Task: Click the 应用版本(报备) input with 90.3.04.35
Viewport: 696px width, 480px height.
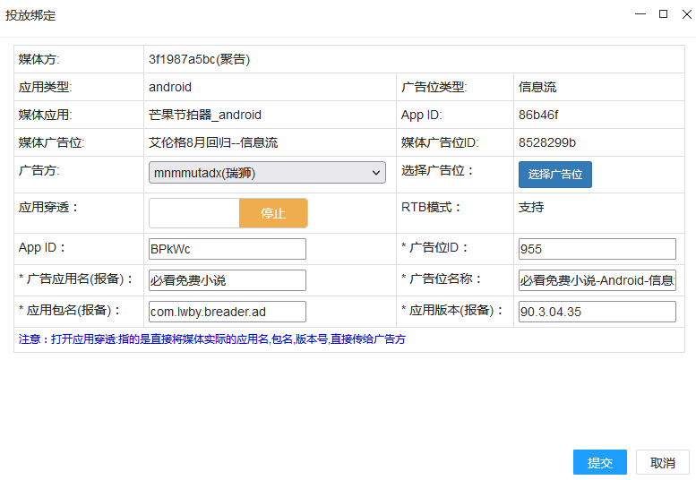Action: (597, 312)
